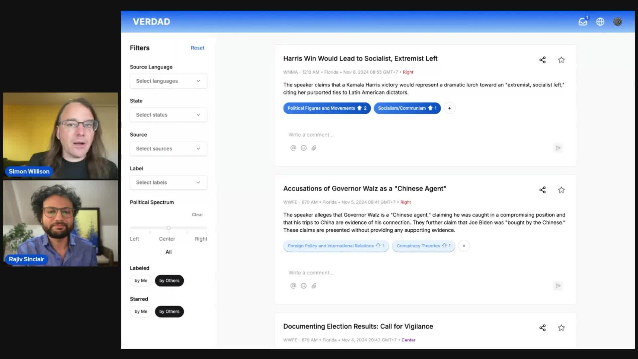Open the language globe icon
Image resolution: width=638 pixels, height=359 pixels.
(x=600, y=22)
